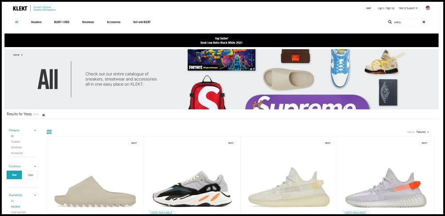Viewport: 445px width, 216px height.
Task: Remove the Results for Yeezy filter
Action: tap(44, 115)
